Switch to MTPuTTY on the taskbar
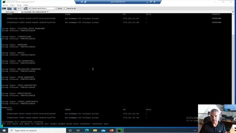 (119, 130)
